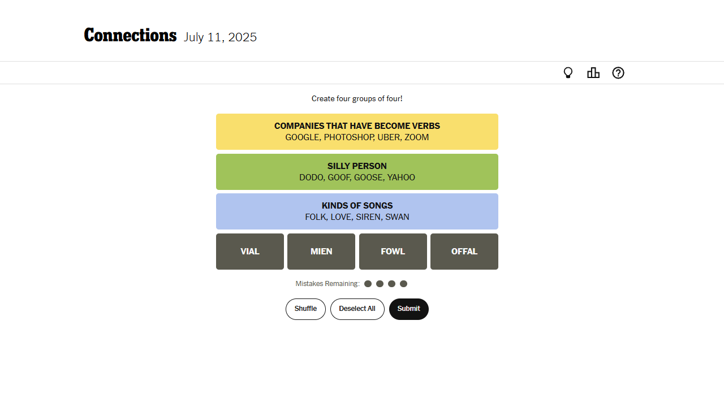This screenshot has height=407, width=724.
Task: Open the hints lightbulb icon
Action: [x=568, y=73]
